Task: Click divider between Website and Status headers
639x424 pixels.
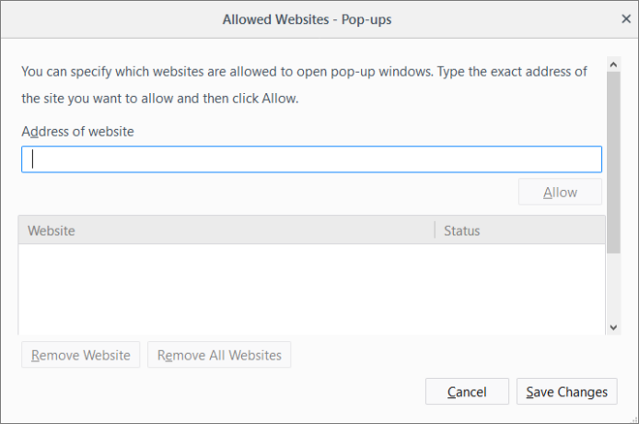Action: click(x=435, y=230)
